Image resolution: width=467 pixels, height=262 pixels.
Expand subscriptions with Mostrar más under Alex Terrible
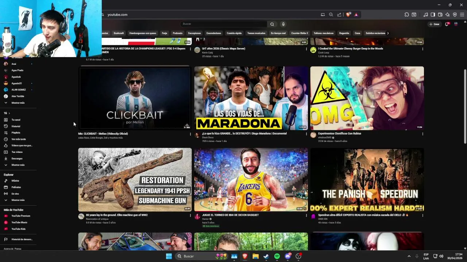[18, 103]
